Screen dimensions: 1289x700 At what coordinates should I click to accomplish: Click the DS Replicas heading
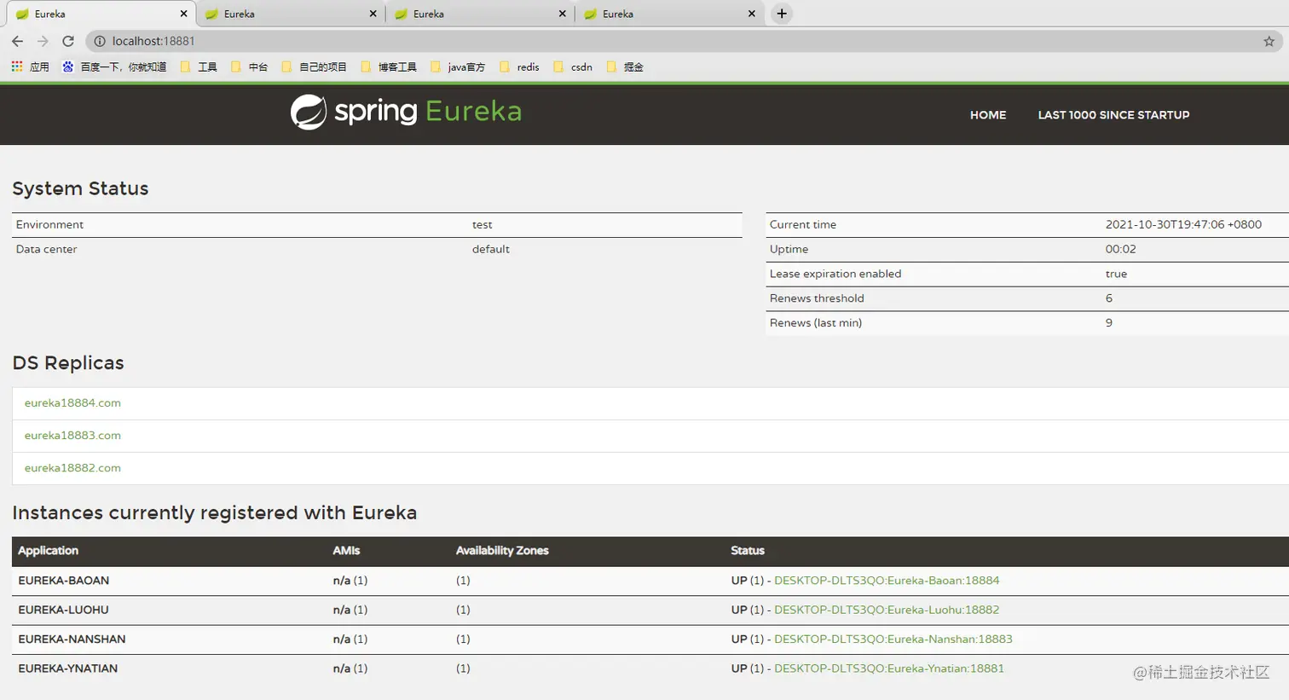68,363
